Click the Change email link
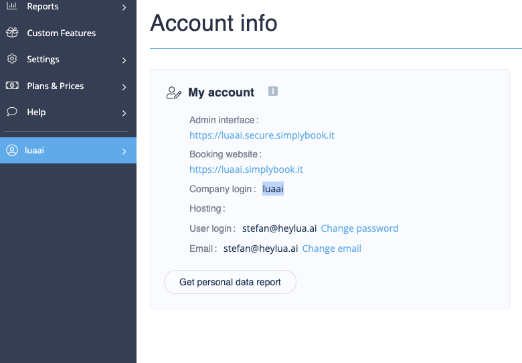The height and width of the screenshot is (363, 522). 331,248
